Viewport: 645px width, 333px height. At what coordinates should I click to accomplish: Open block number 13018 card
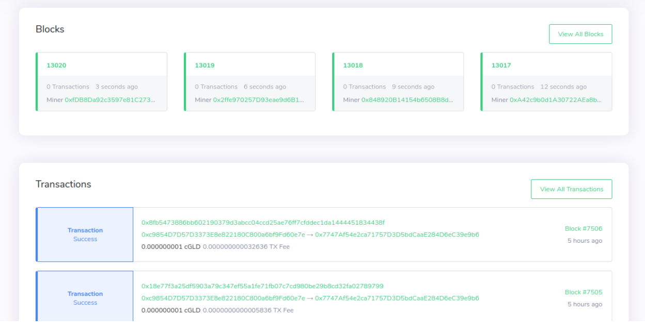[353, 65]
